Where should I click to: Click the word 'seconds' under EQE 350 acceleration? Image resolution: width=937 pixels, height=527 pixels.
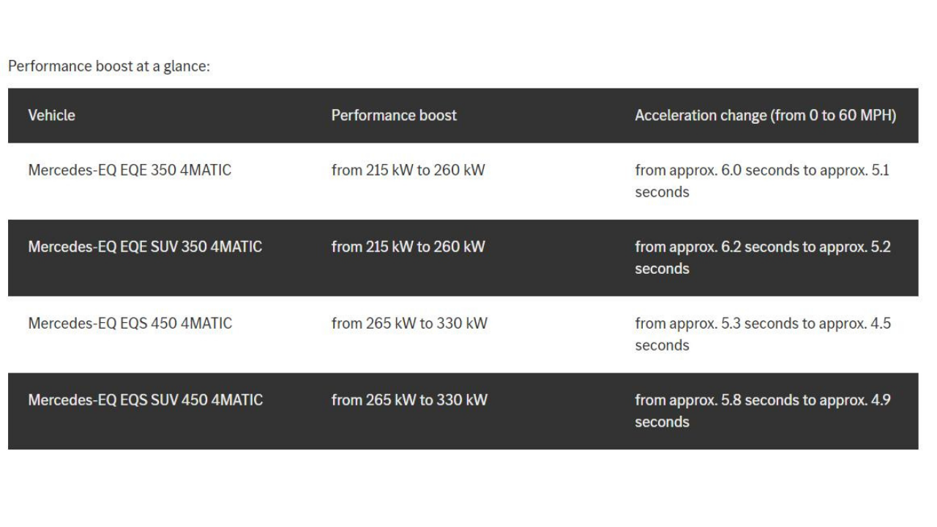point(662,193)
